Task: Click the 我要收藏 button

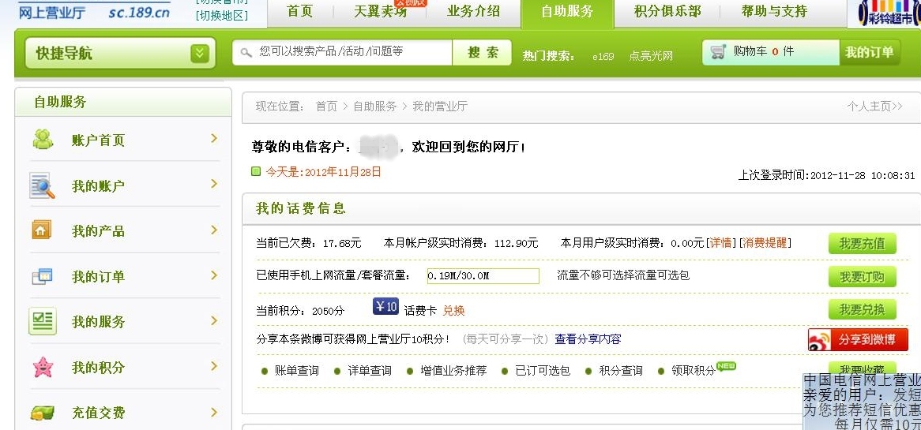Action: click(x=862, y=369)
